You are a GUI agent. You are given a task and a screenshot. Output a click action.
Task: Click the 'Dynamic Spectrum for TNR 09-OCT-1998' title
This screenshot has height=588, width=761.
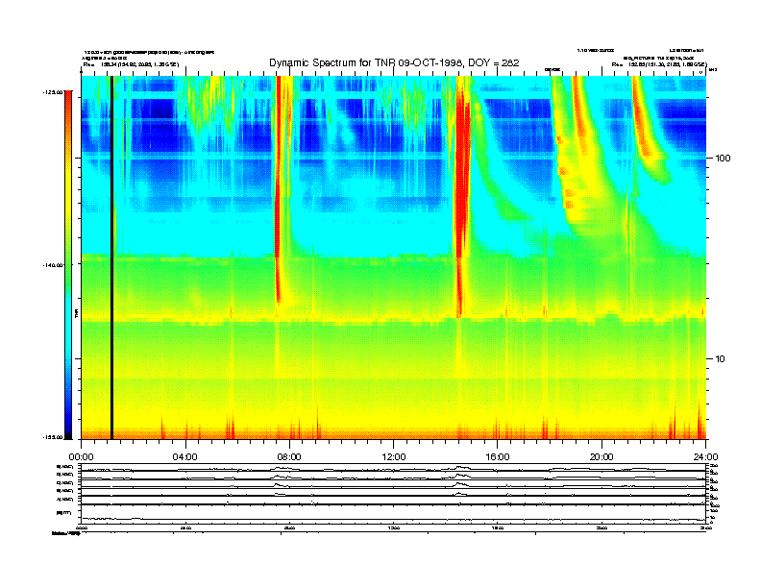tap(394, 63)
